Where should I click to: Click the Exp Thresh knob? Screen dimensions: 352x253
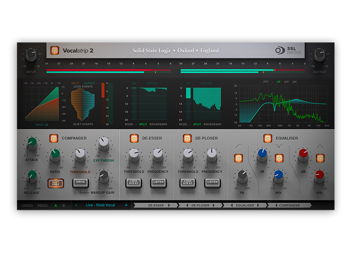[x=104, y=144]
